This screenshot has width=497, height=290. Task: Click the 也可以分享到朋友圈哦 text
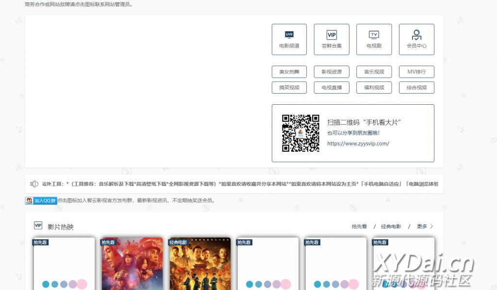[353, 133]
